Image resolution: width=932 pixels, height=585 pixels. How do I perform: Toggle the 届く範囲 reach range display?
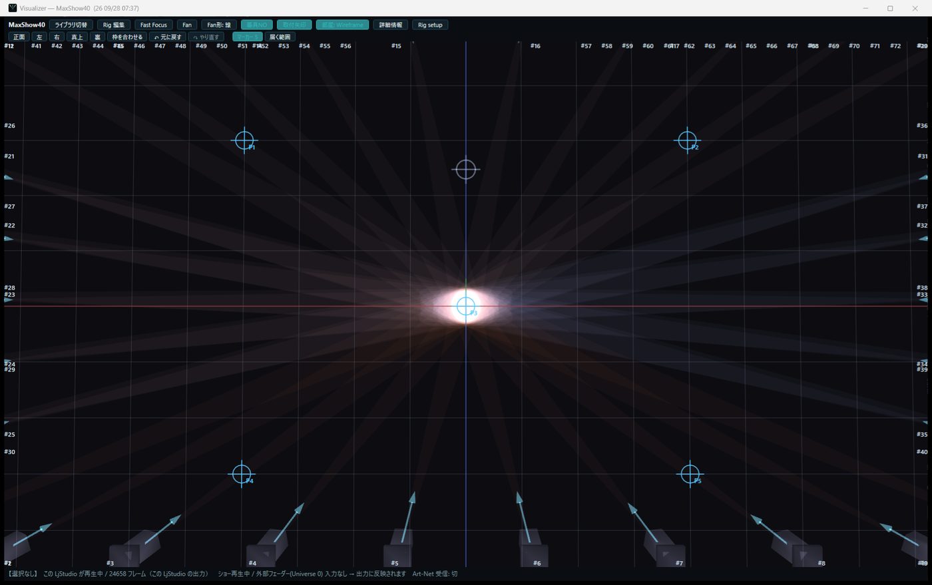(280, 37)
